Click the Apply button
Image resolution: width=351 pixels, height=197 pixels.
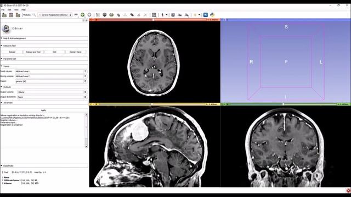44,111
